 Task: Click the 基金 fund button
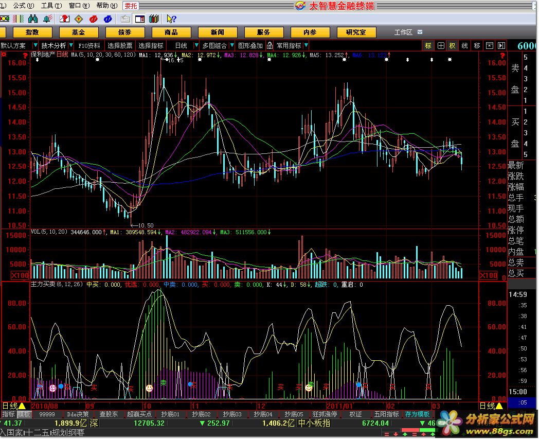pyautogui.click(x=79, y=32)
